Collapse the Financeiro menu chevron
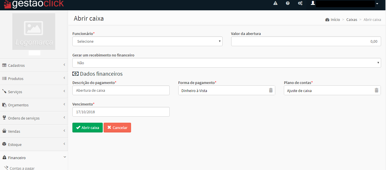Viewport: 386px width, 170px height. [64, 157]
